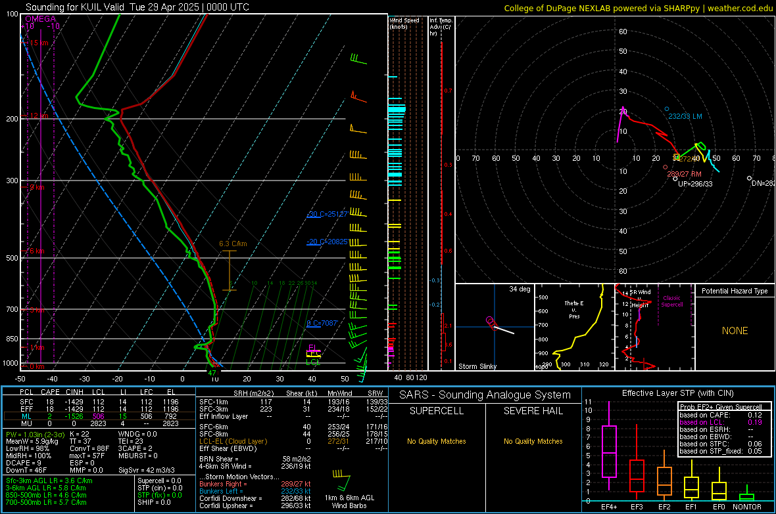Viewport: 776px width, 514px height.
Task: Click the Effective Layer STP (with CIN) title
Action: [x=677, y=393]
